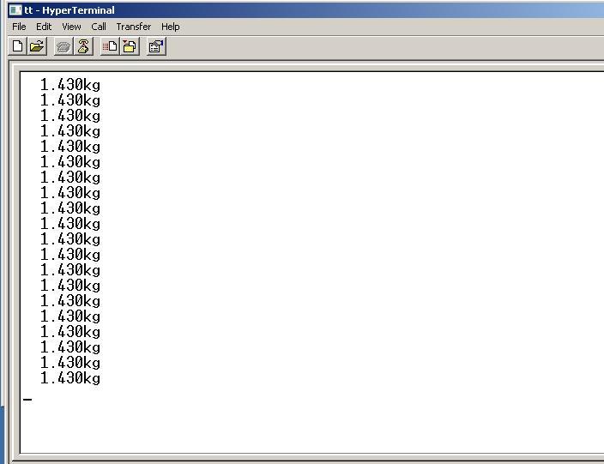This screenshot has width=604, height=464.
Task: Click the Disconnect toolbar icon
Action: 83,46
